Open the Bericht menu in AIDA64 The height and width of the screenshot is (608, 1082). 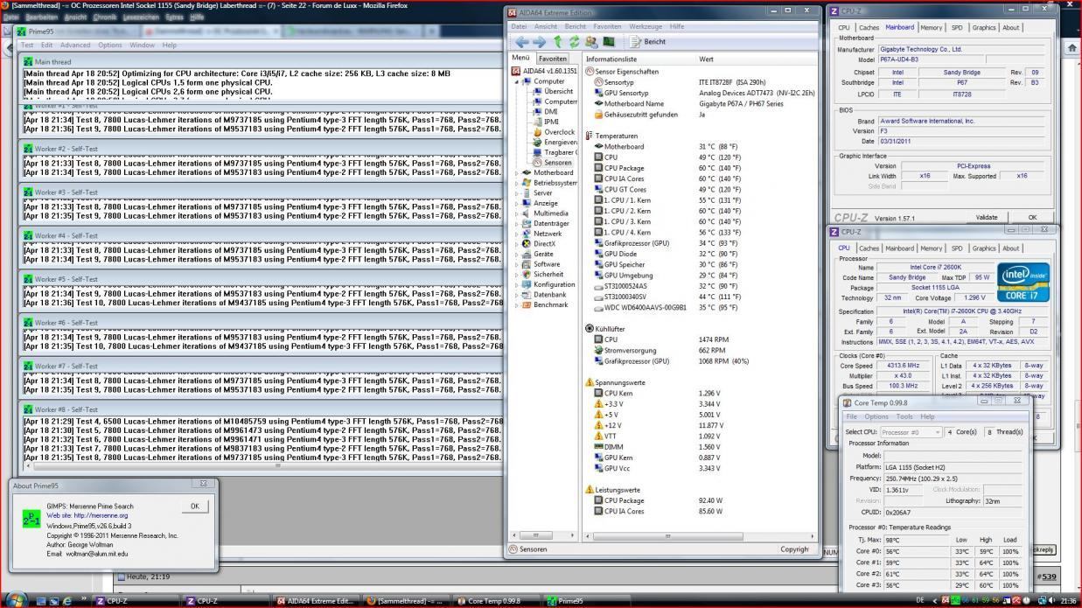coord(576,26)
